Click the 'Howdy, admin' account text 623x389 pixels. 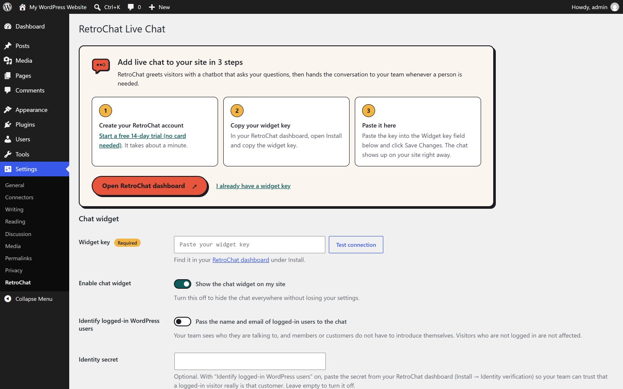coord(589,7)
